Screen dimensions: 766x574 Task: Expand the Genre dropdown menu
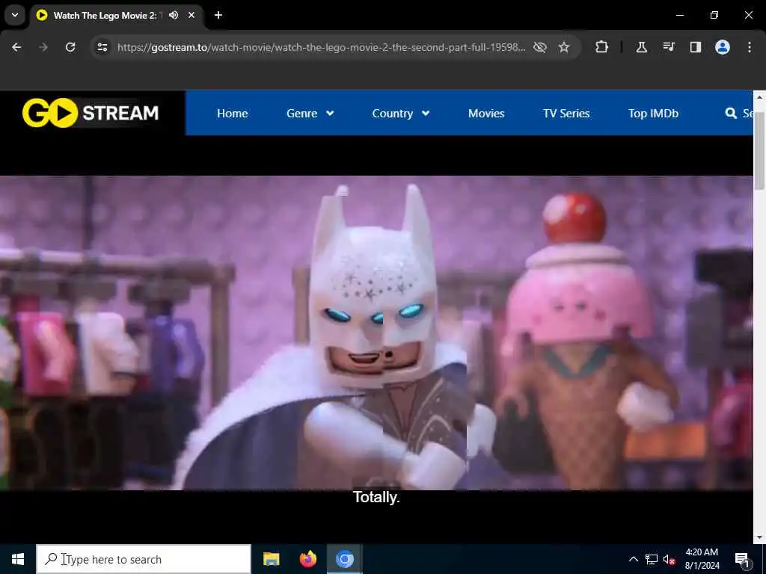310,114
